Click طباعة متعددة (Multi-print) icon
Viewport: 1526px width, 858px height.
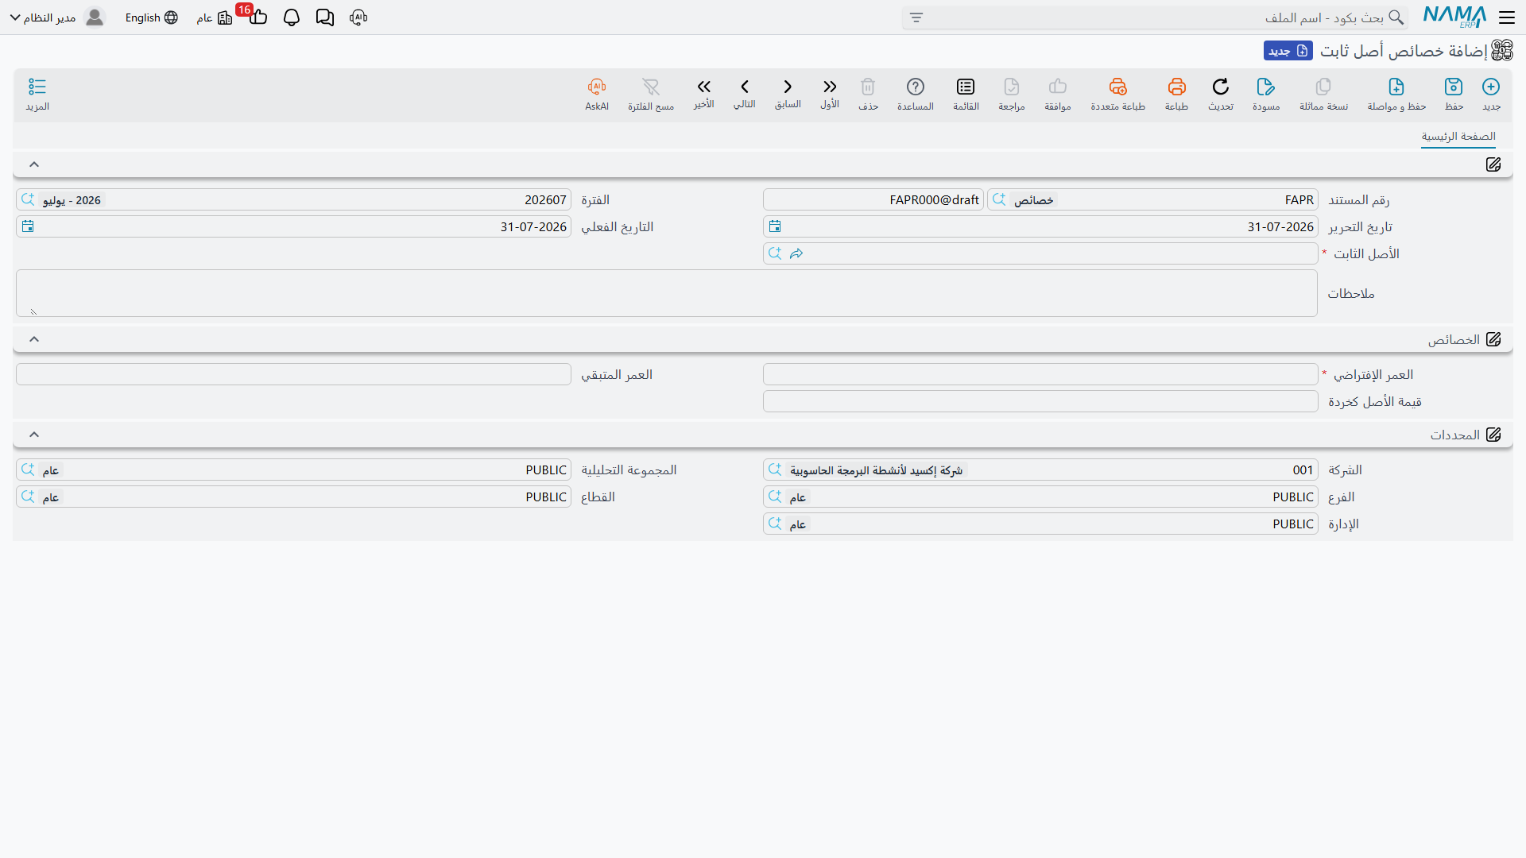coord(1117,87)
